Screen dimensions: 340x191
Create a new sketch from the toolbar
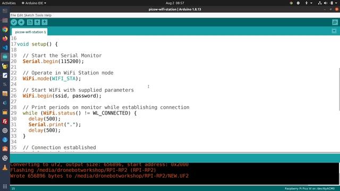(30, 22)
